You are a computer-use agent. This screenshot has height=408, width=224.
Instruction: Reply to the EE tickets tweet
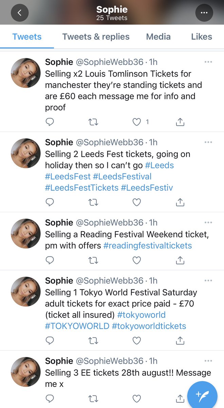click(x=50, y=398)
